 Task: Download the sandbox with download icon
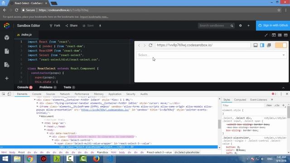pos(100,25)
